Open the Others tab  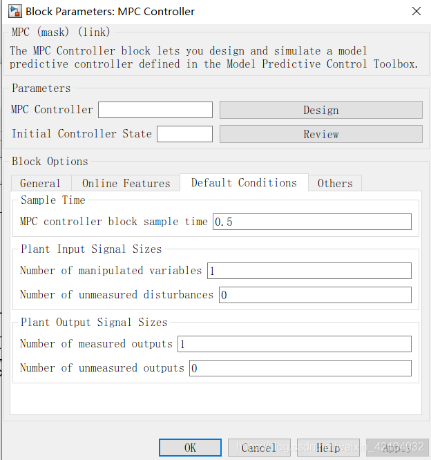coord(335,183)
